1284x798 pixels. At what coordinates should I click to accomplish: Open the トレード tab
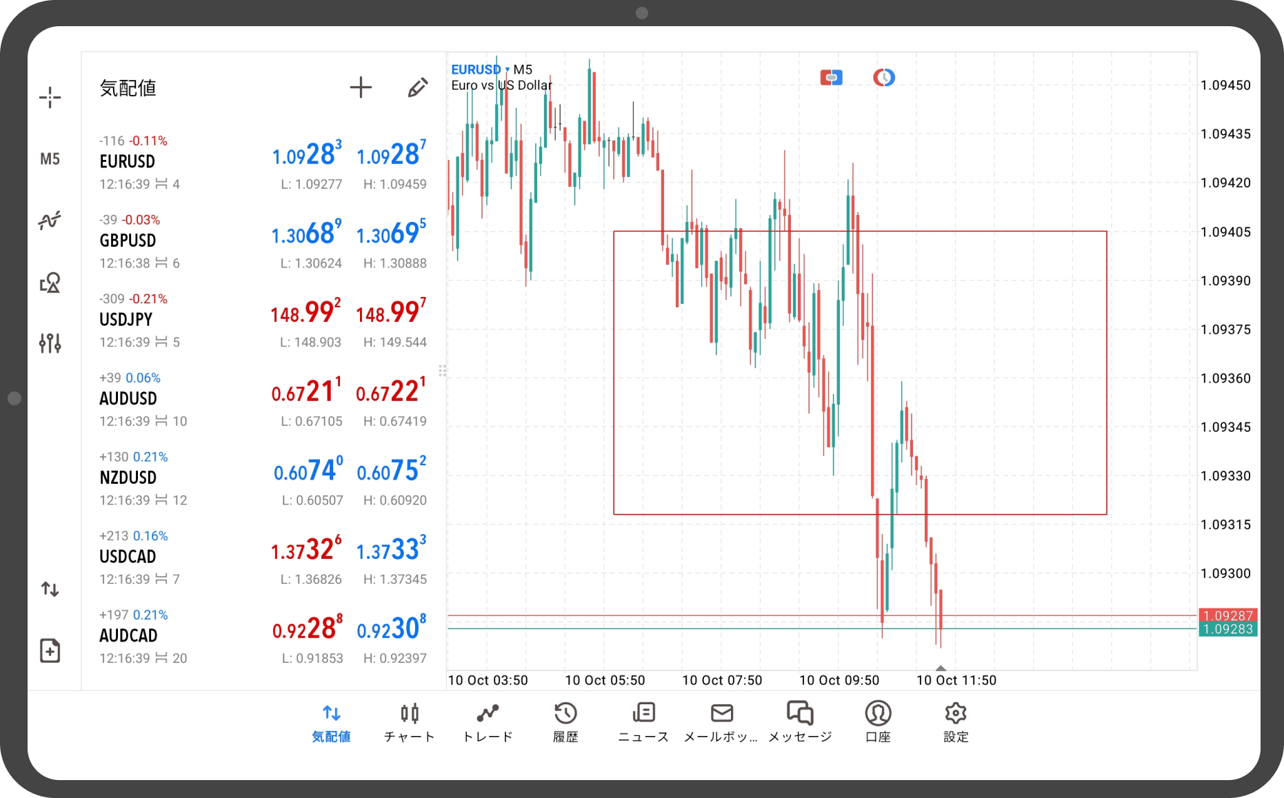488,722
